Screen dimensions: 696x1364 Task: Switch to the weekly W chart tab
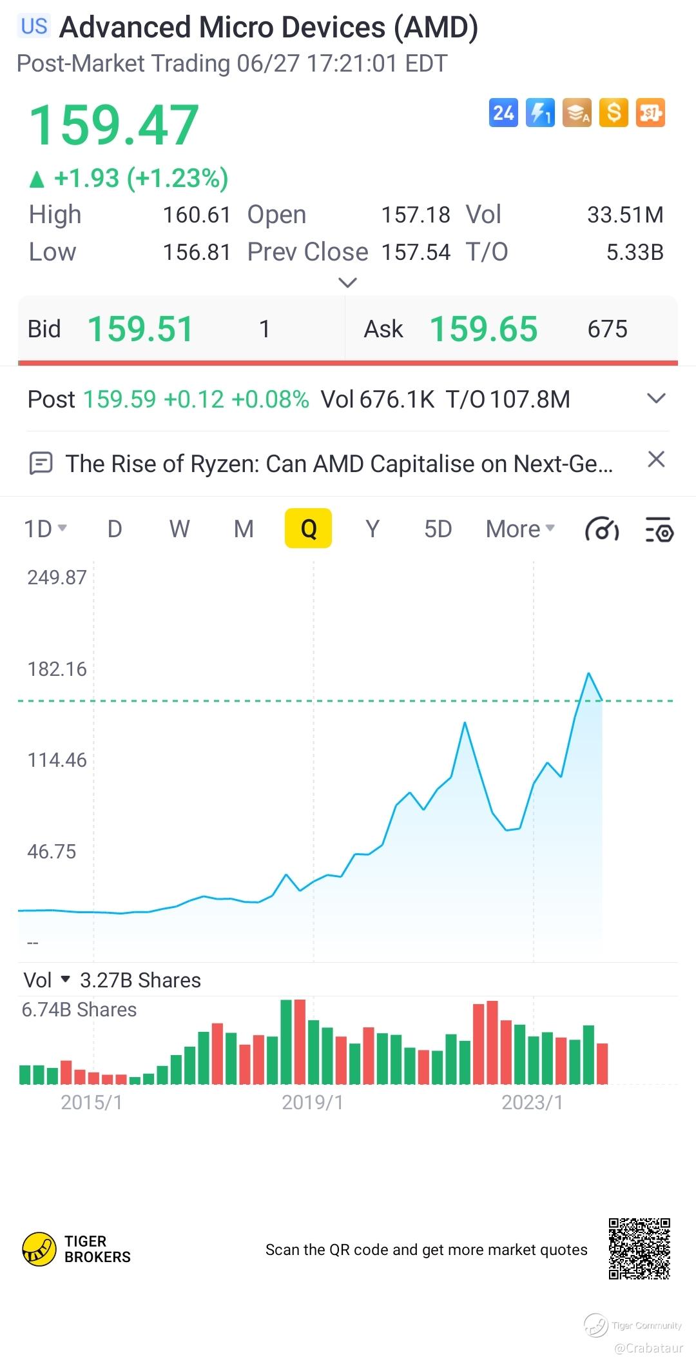coord(179,529)
